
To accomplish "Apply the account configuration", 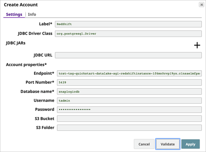I will click(x=190, y=144).
